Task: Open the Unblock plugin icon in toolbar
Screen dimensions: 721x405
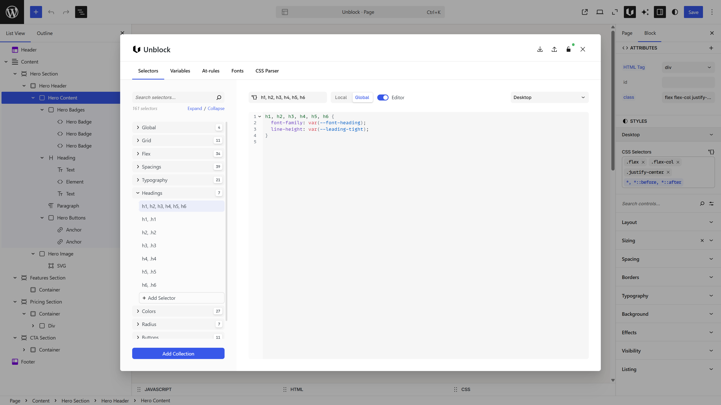Action: pyautogui.click(x=629, y=12)
